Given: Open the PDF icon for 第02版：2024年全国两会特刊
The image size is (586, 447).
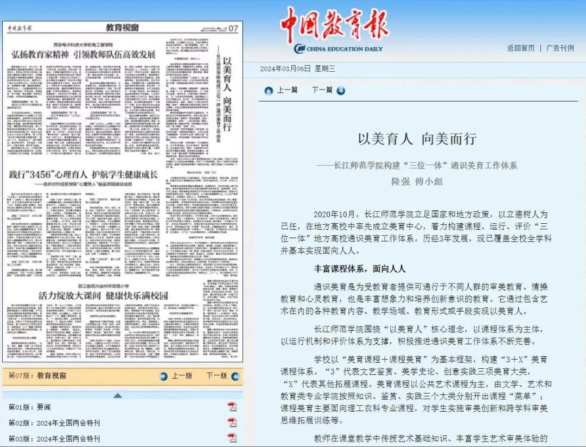Looking at the screenshot, I should point(232,423).
